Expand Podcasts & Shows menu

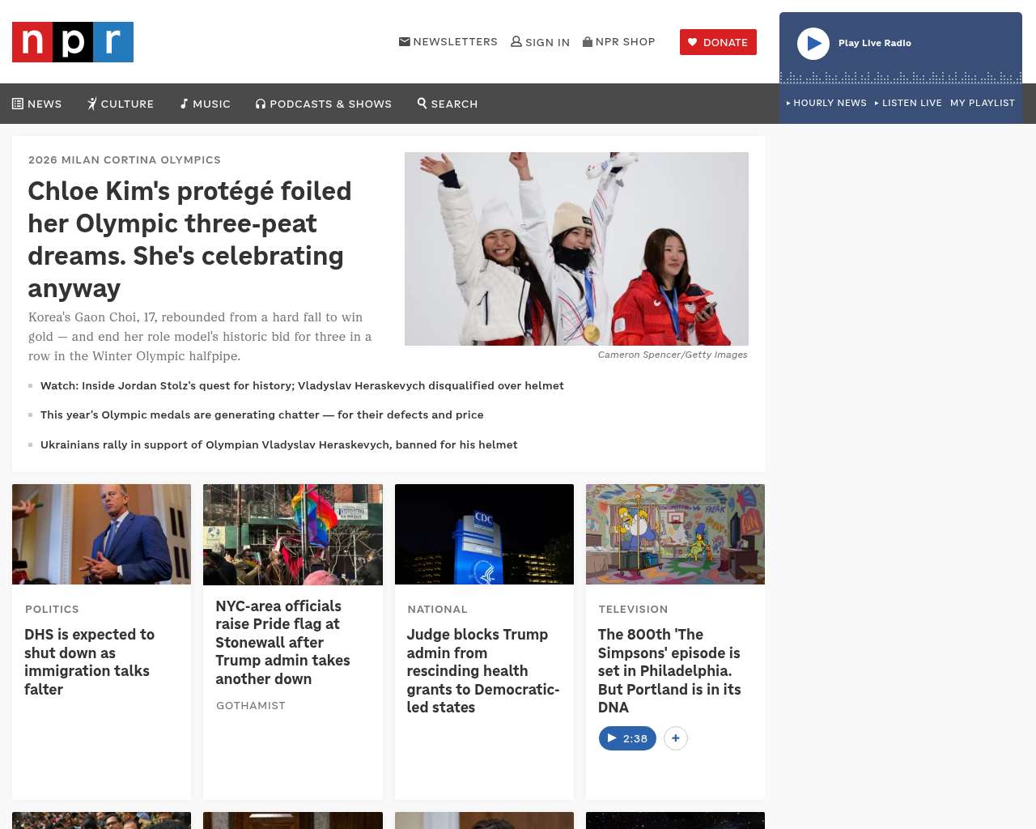point(324,104)
